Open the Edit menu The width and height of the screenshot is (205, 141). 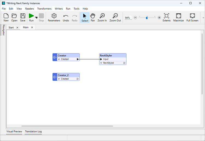pyautogui.click(x=11, y=9)
